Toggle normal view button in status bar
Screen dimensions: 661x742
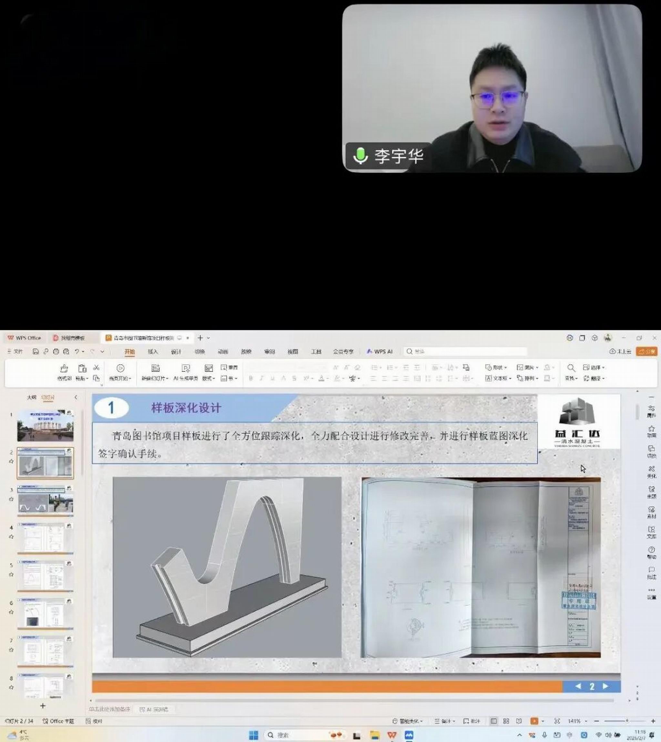(x=493, y=721)
